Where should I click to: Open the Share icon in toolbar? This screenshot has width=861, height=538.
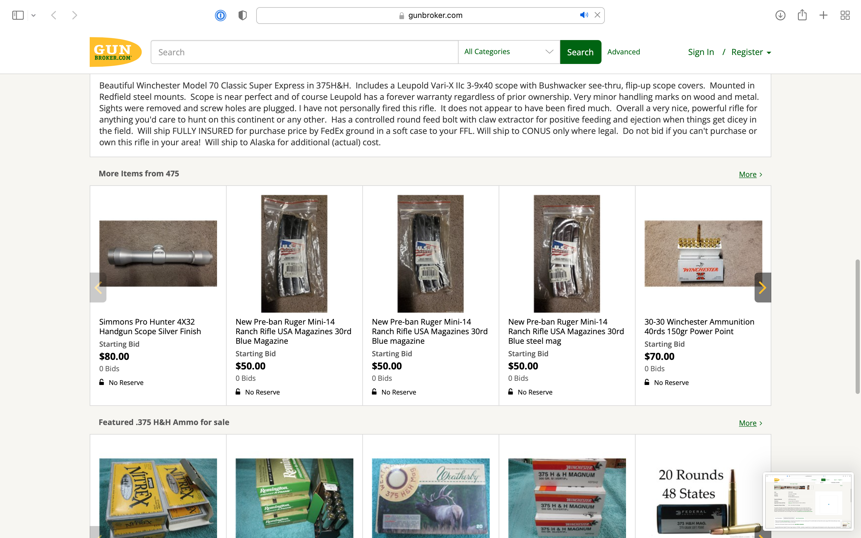pos(802,15)
